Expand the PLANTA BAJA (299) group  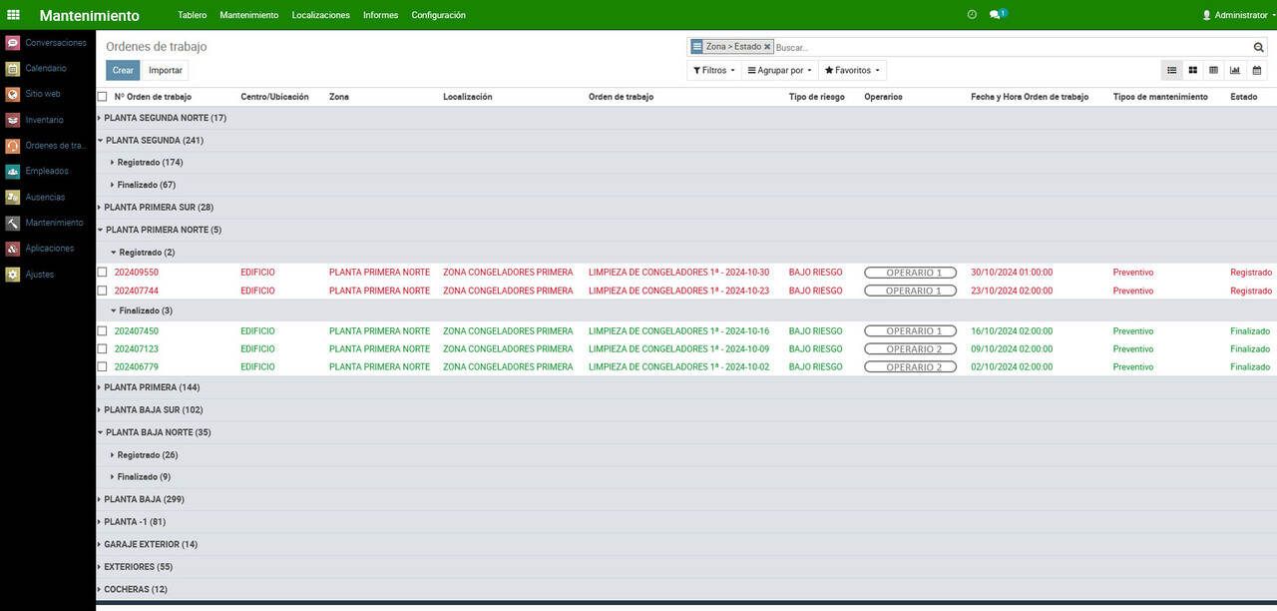click(144, 499)
